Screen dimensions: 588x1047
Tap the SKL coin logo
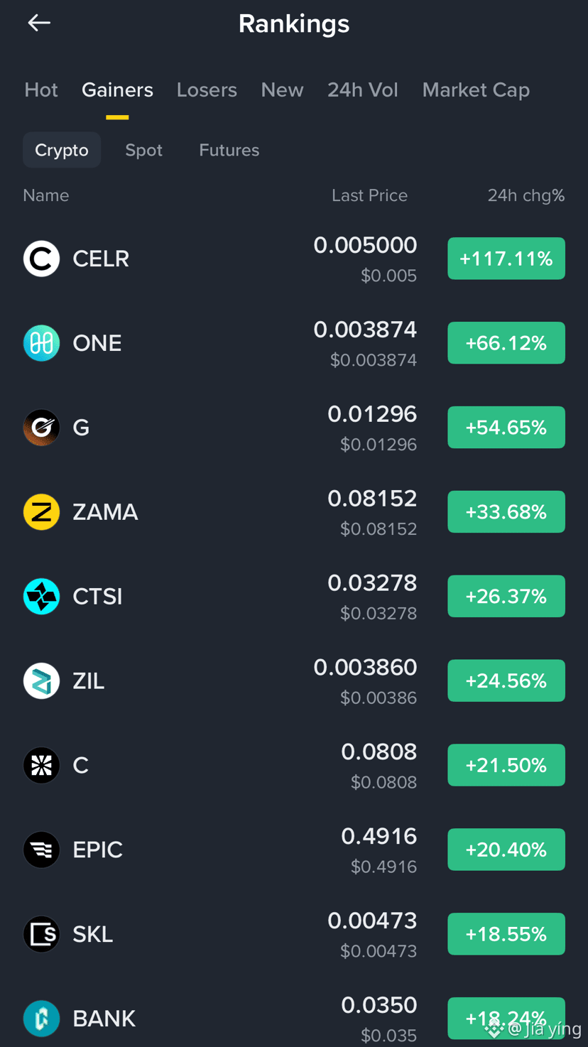[x=41, y=934]
